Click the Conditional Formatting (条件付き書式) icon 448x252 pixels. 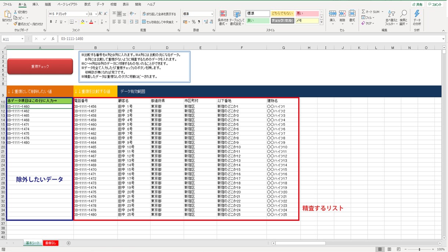pyautogui.click(x=223, y=14)
